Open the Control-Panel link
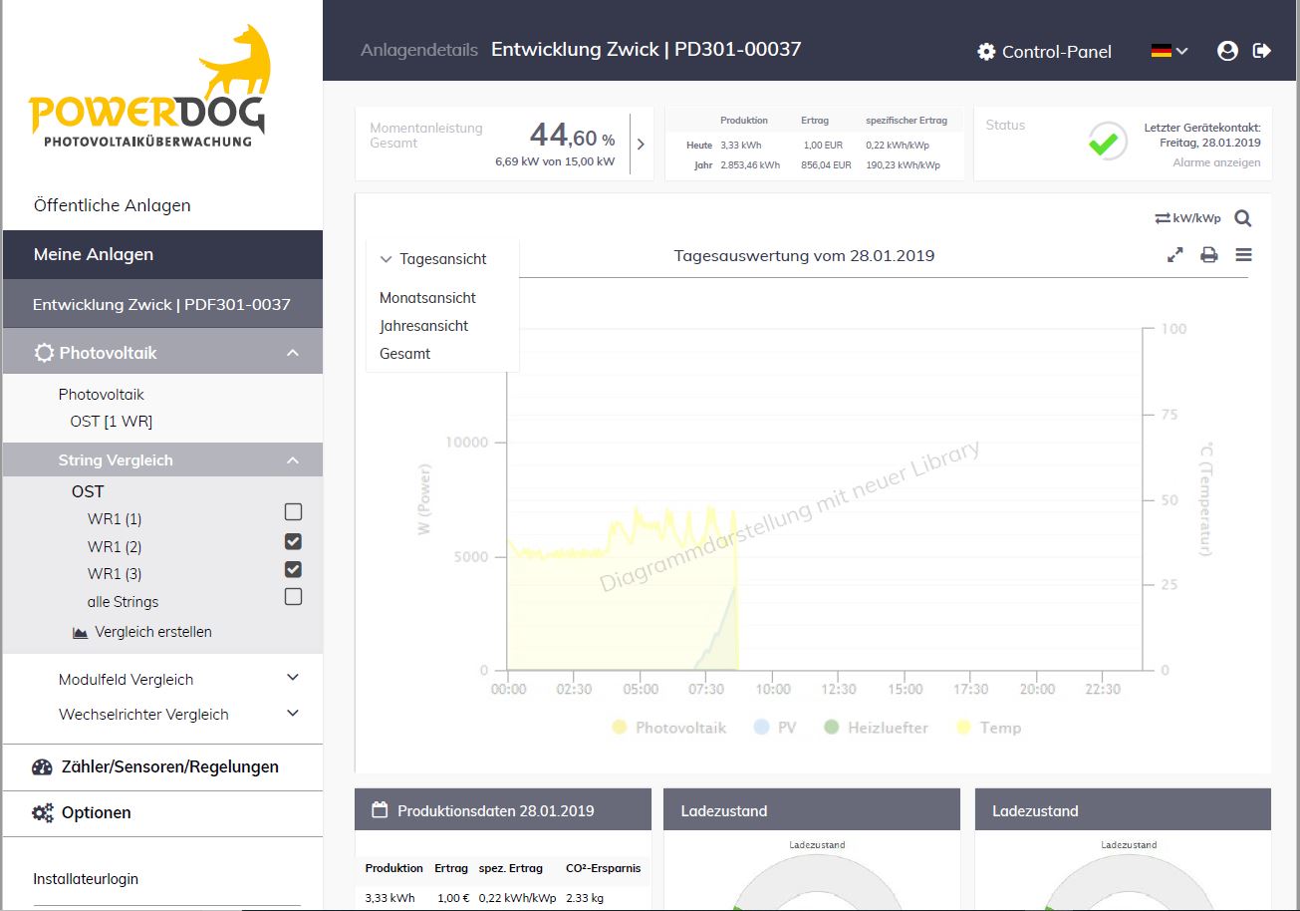 [1044, 52]
